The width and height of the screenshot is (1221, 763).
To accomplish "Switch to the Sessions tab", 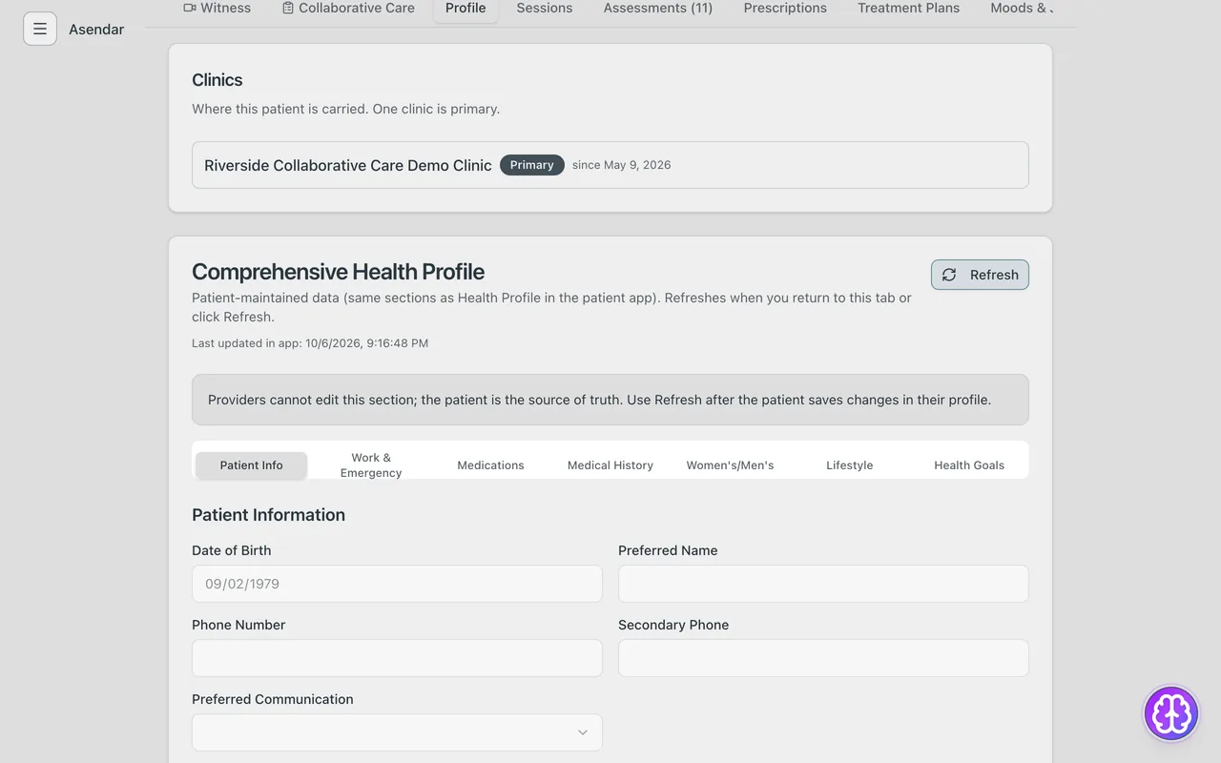I will pos(545,8).
